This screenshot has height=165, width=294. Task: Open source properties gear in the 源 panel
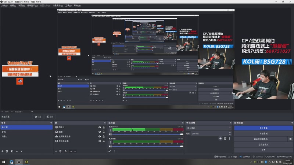pos(65,151)
